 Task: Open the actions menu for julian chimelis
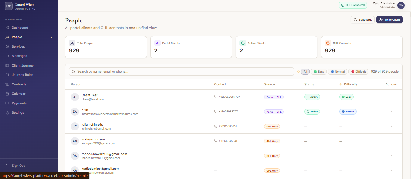(393, 126)
